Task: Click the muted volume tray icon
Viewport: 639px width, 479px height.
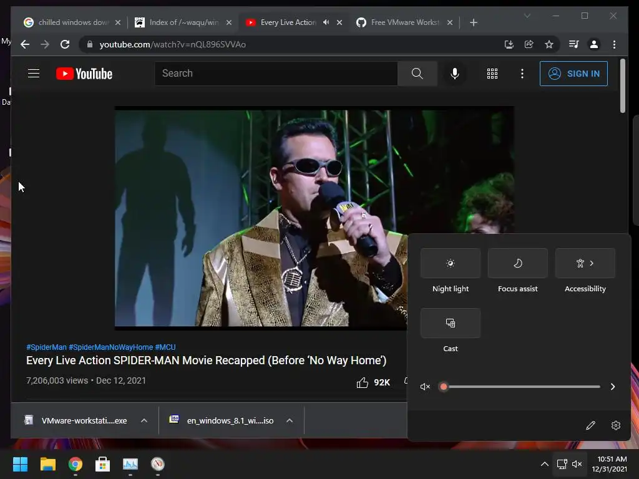Action: coord(577,464)
